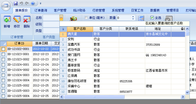Select the 接单报价 ribbon tab
196x104 pixels.
[x=21, y=10]
